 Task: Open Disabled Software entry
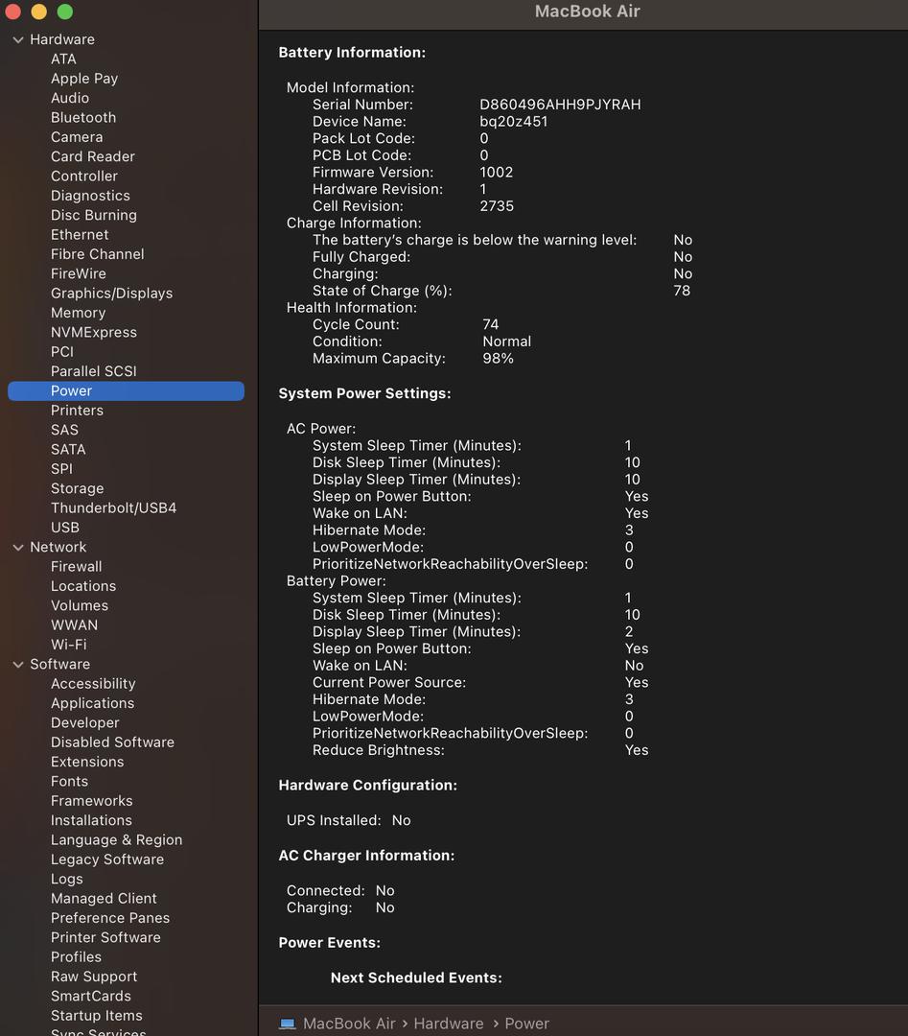[x=113, y=742]
